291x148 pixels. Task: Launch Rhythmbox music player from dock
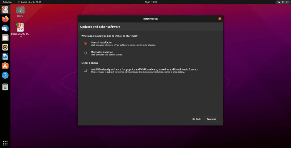coord(5,47)
